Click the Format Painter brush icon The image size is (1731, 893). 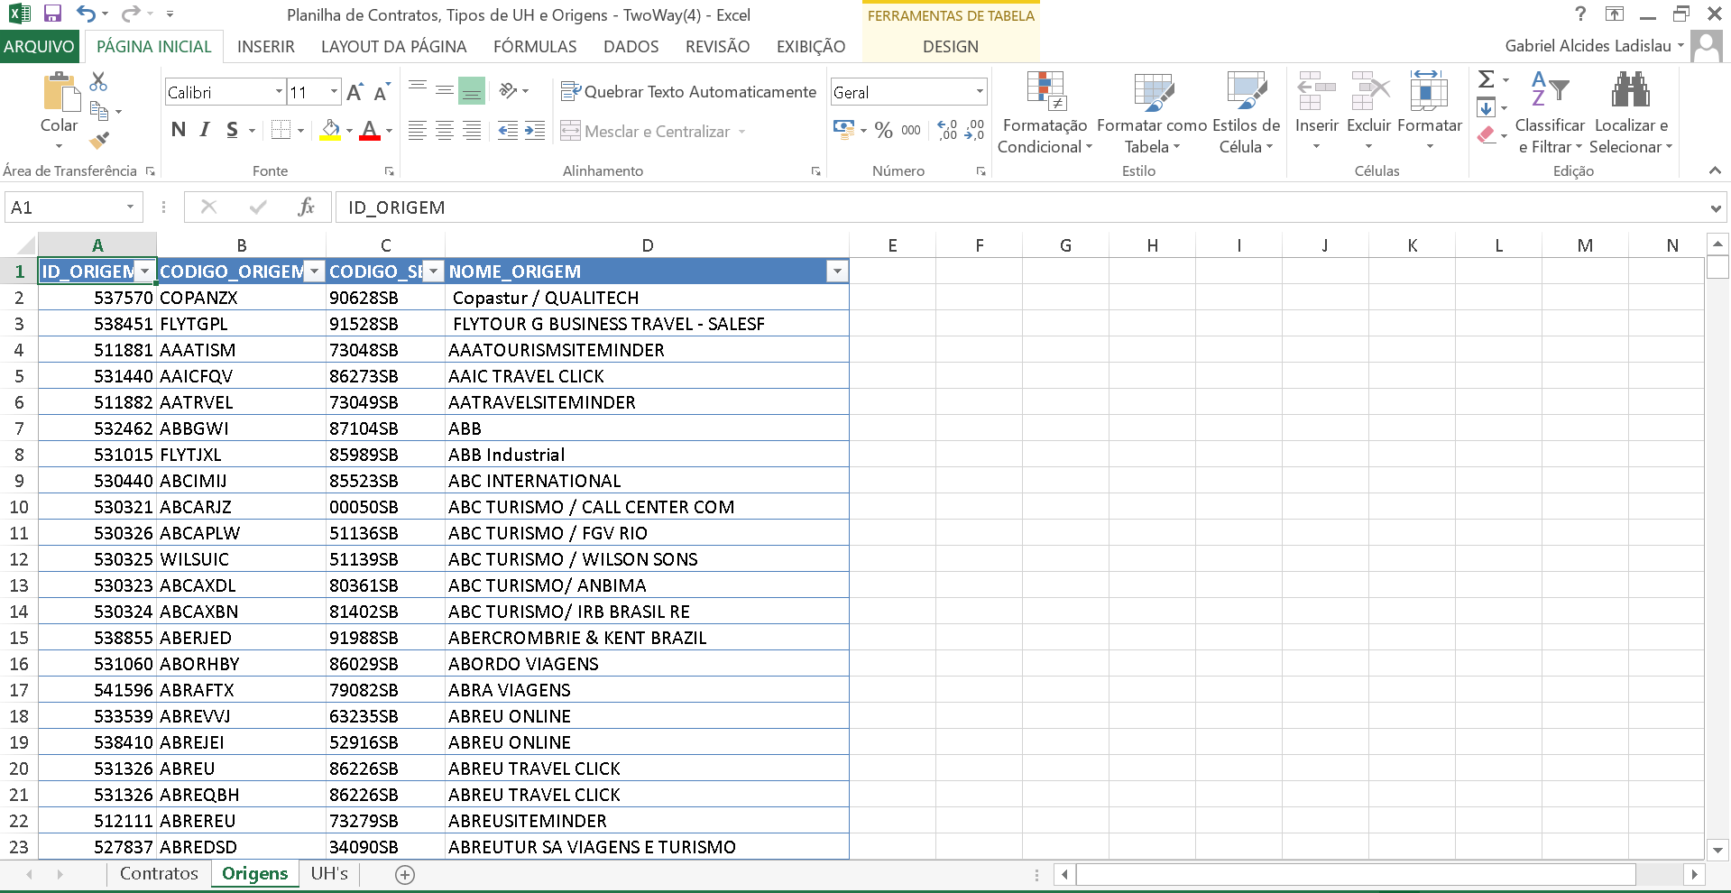point(99,140)
